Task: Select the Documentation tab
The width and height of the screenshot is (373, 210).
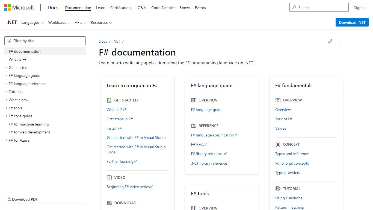Action: (78, 8)
